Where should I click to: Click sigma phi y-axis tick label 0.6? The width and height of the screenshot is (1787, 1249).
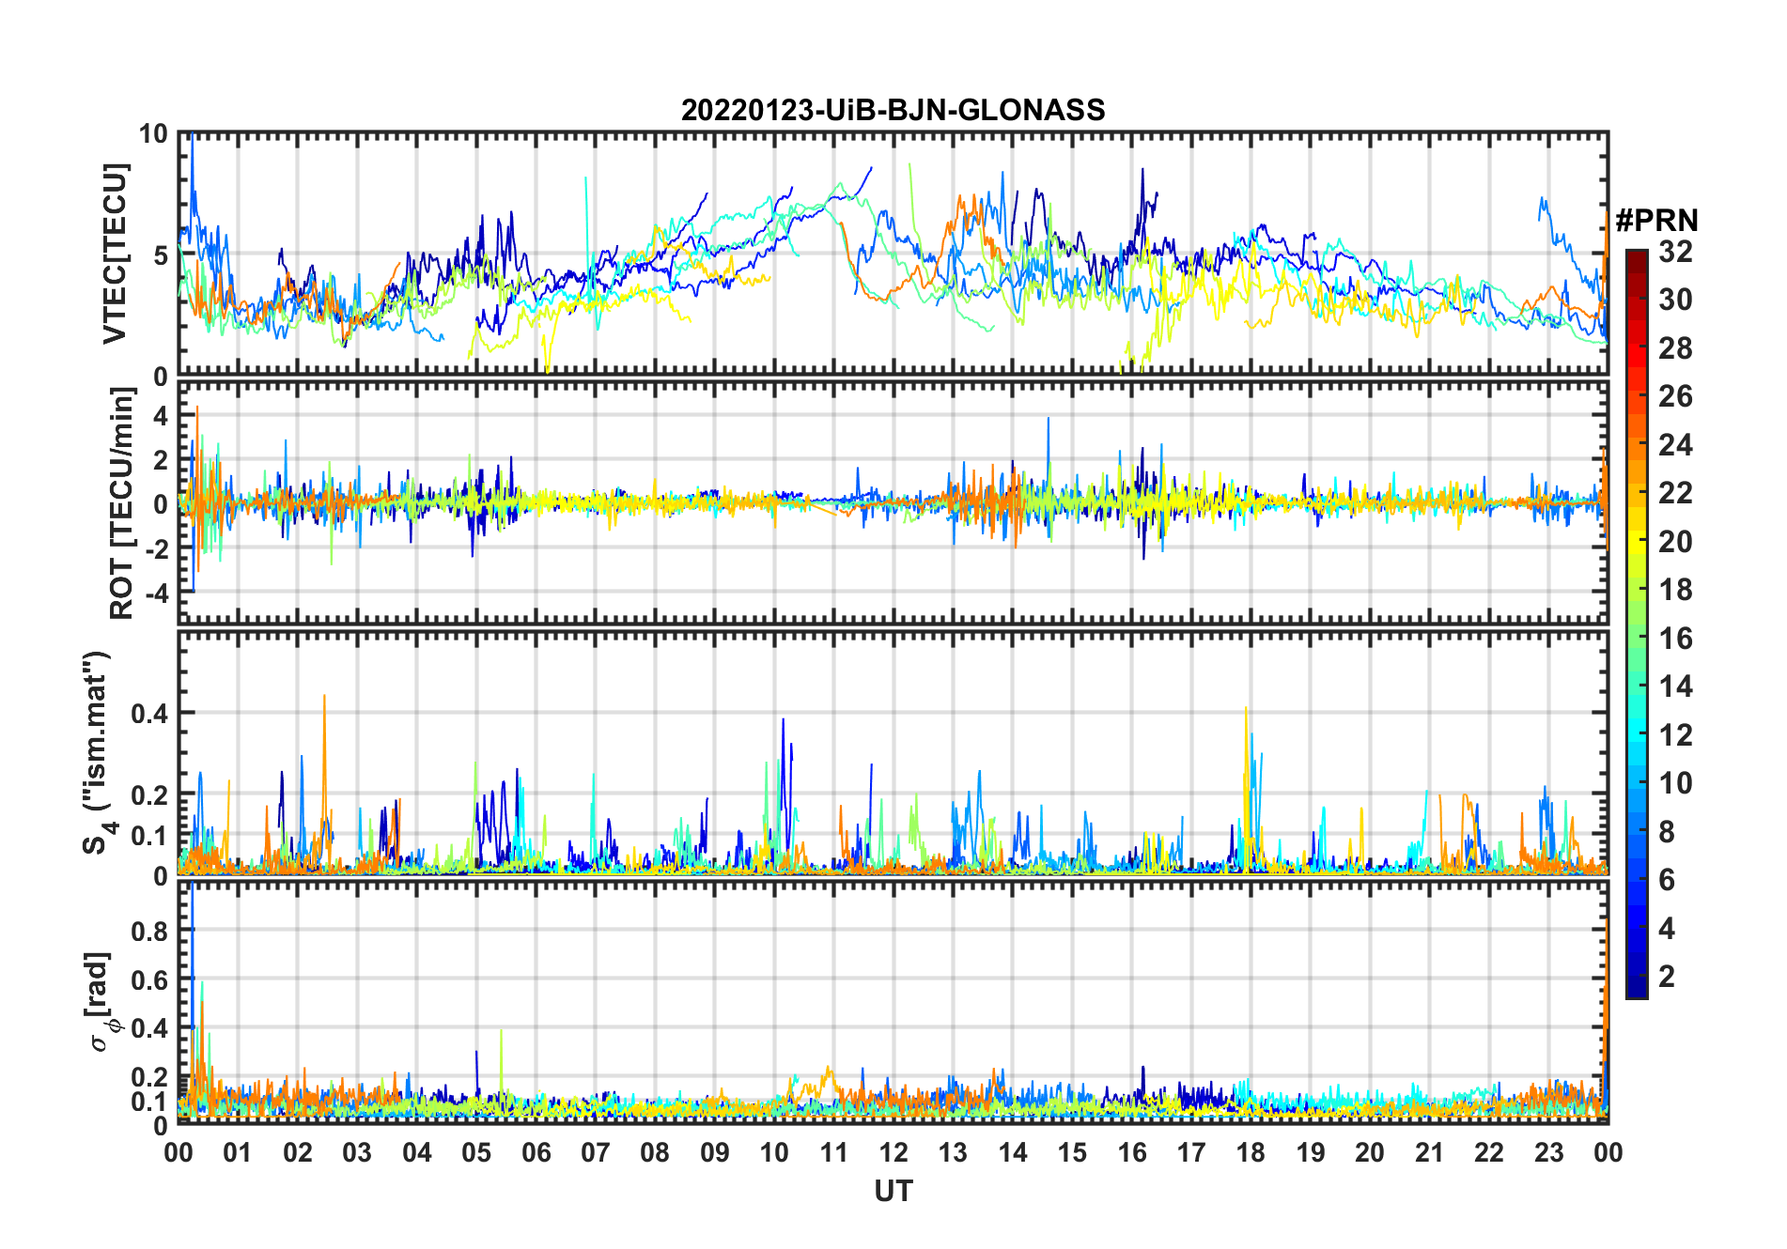coord(149,980)
